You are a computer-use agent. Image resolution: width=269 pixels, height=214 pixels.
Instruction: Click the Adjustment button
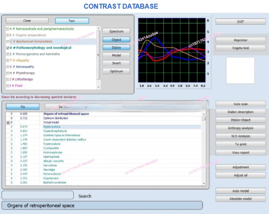(240, 167)
